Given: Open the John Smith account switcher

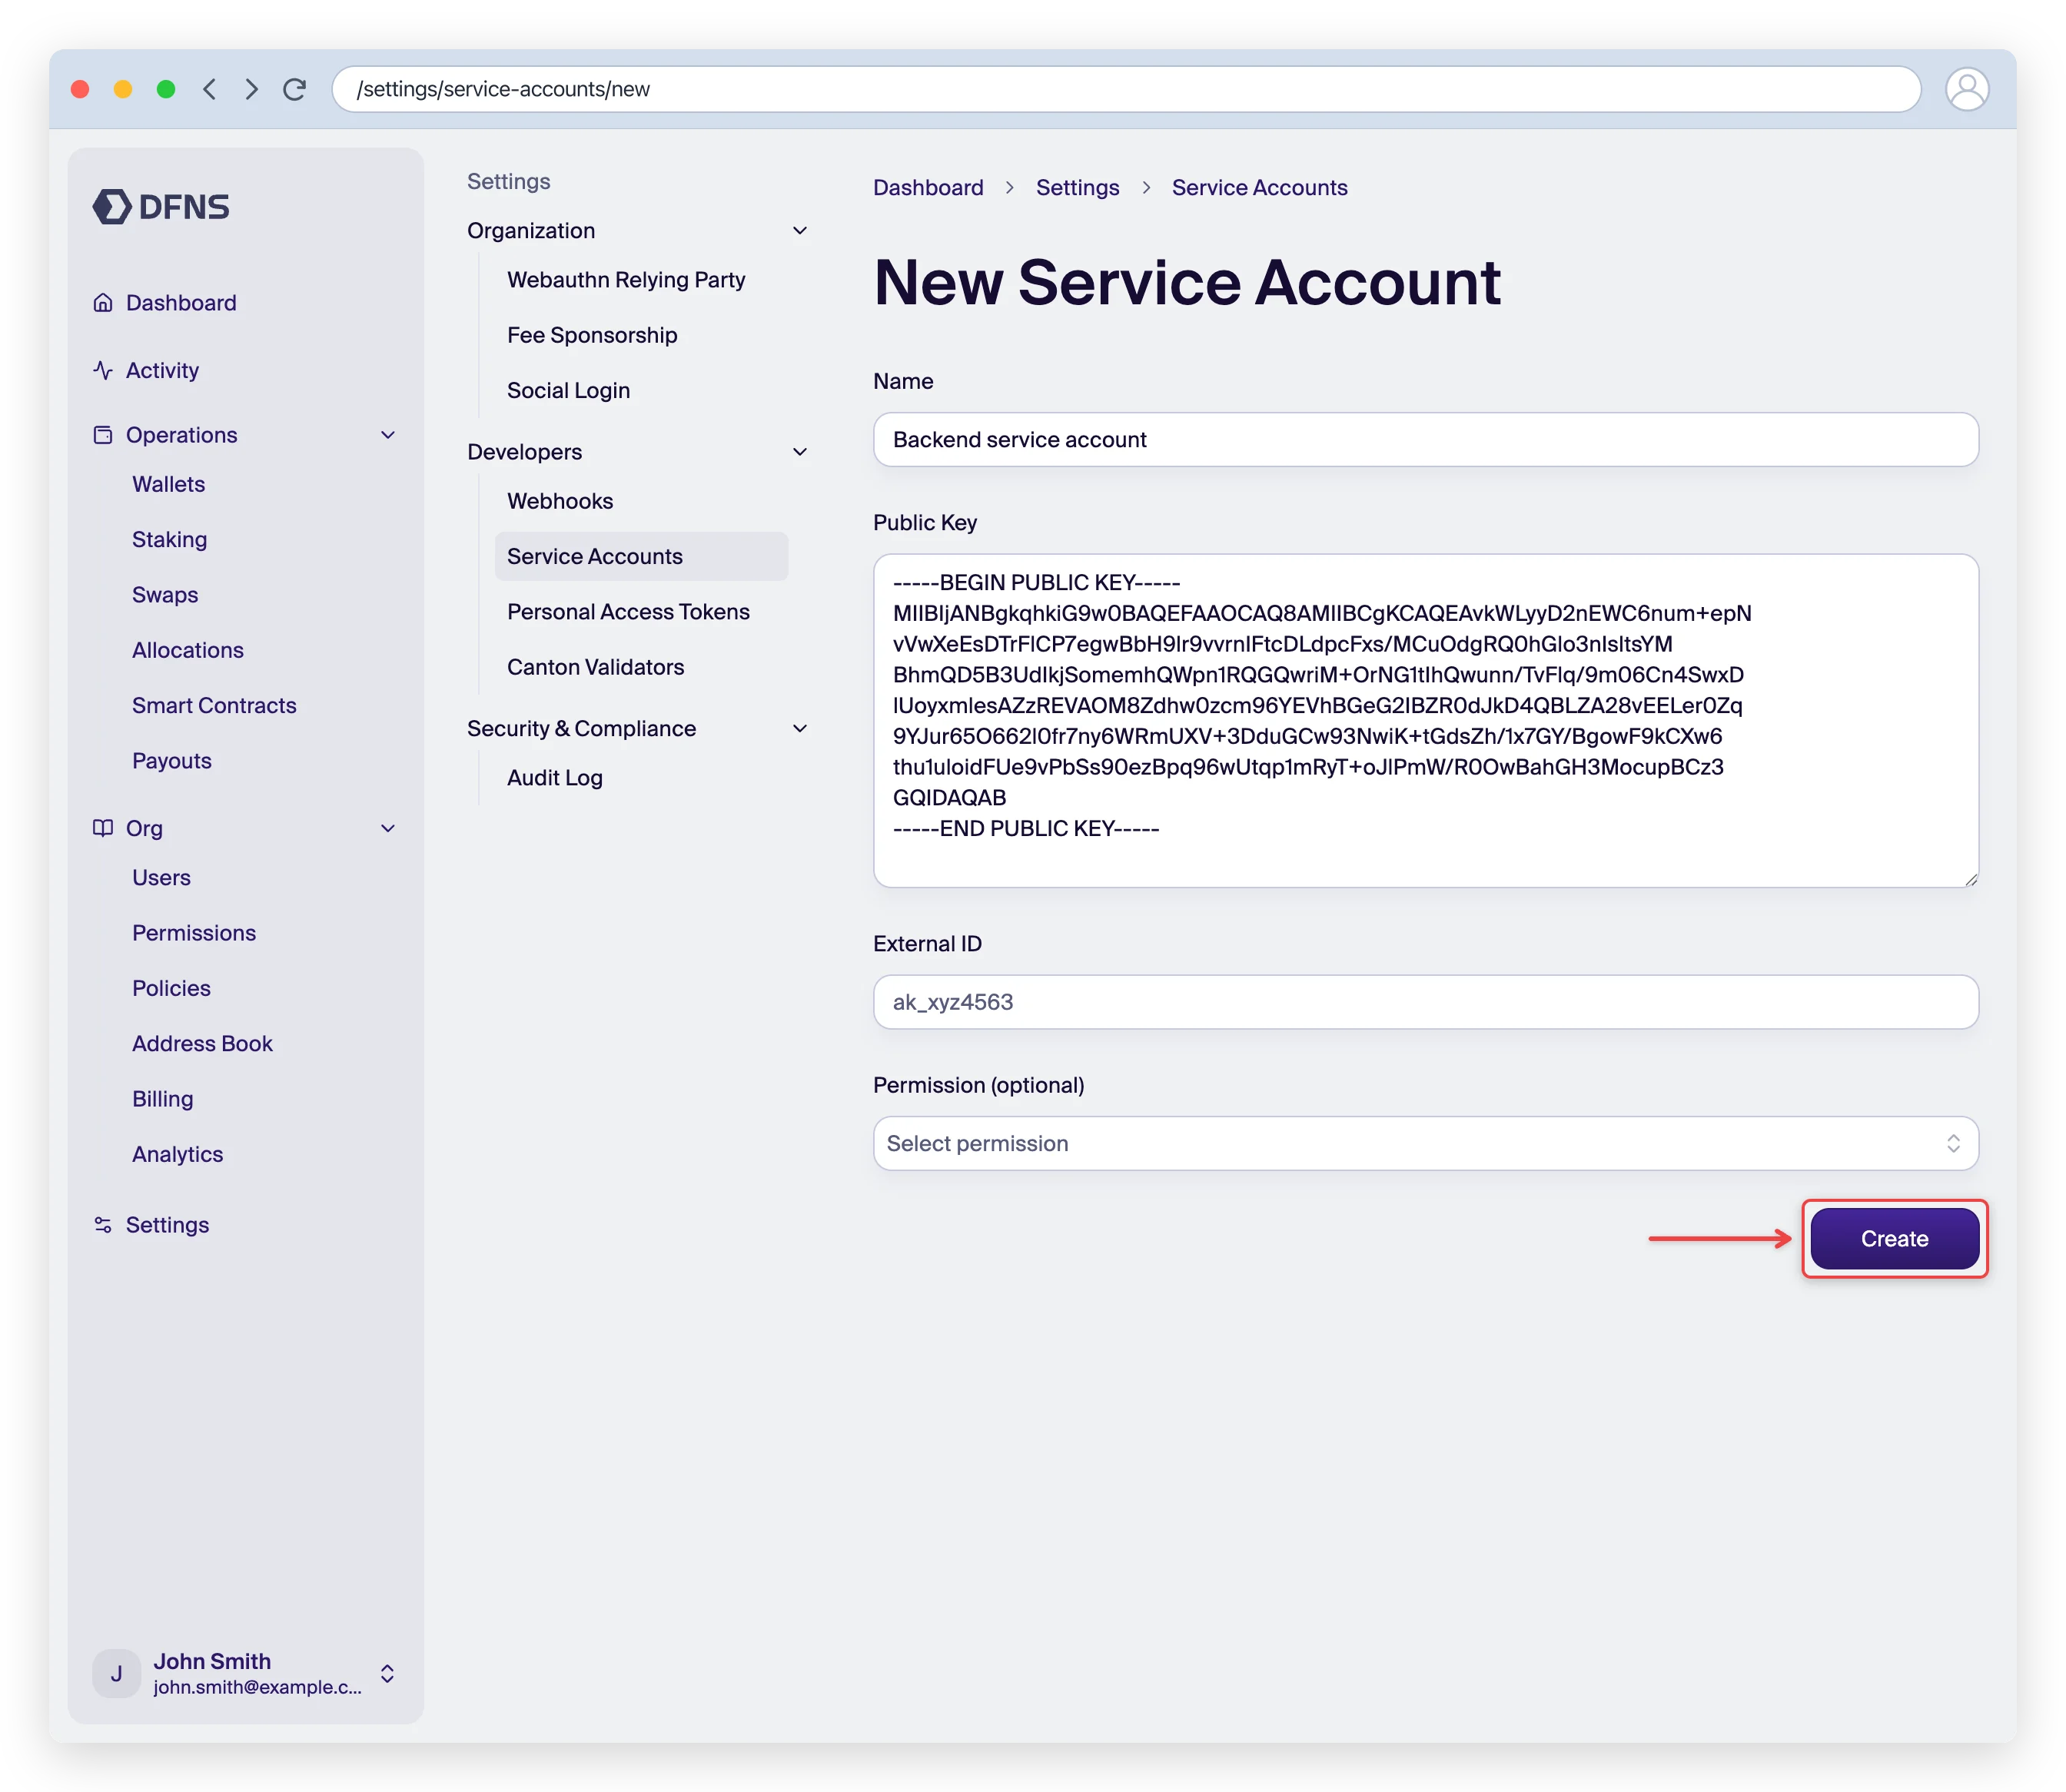Looking at the screenshot, I should (x=387, y=1674).
